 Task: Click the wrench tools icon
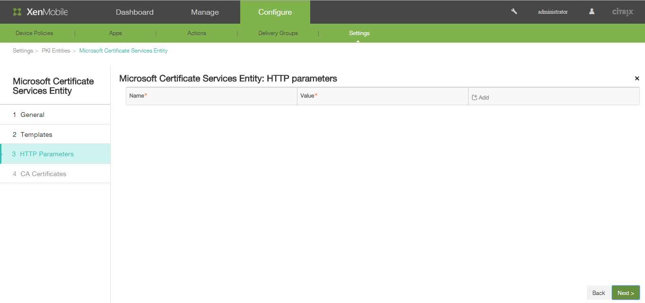[x=514, y=12]
